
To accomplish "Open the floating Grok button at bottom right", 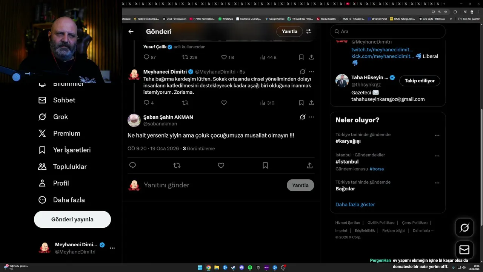I will coord(465,227).
